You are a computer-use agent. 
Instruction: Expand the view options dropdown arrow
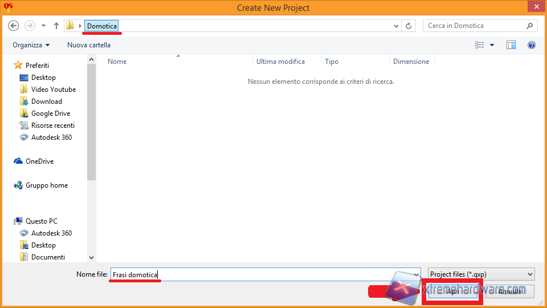tap(492, 45)
